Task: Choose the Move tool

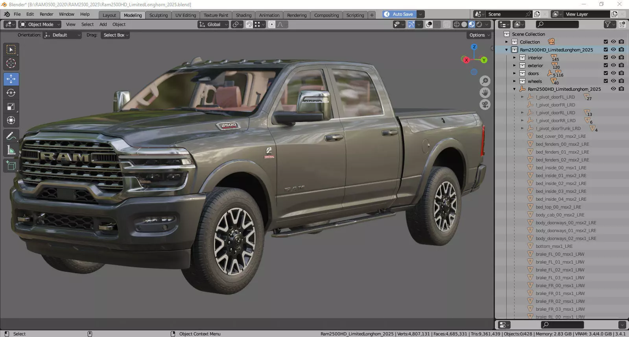Action: click(x=11, y=79)
